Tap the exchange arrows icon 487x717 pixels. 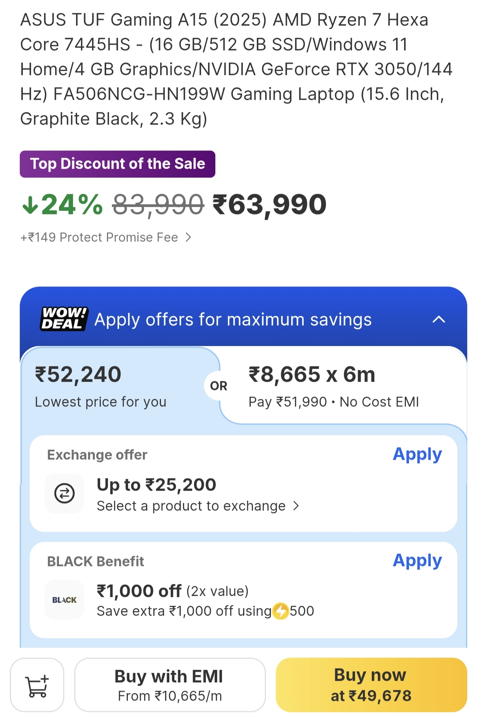coord(64,493)
